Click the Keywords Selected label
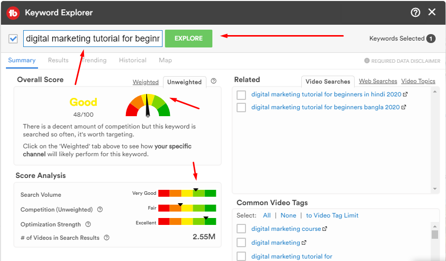Image resolution: width=446 pixels, height=261 pixels. (x=397, y=39)
